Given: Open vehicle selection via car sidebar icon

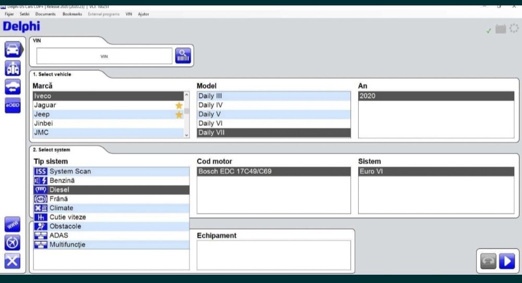Looking at the screenshot, I should 13,50.
